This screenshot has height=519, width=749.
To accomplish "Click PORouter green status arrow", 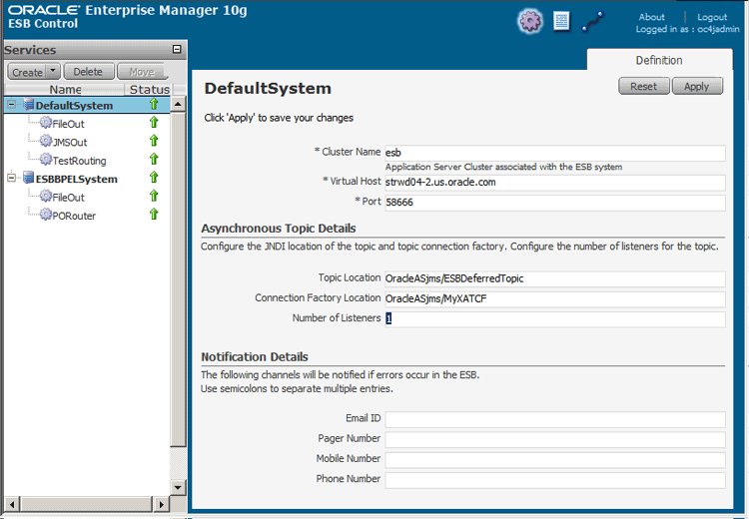I will (x=154, y=214).
